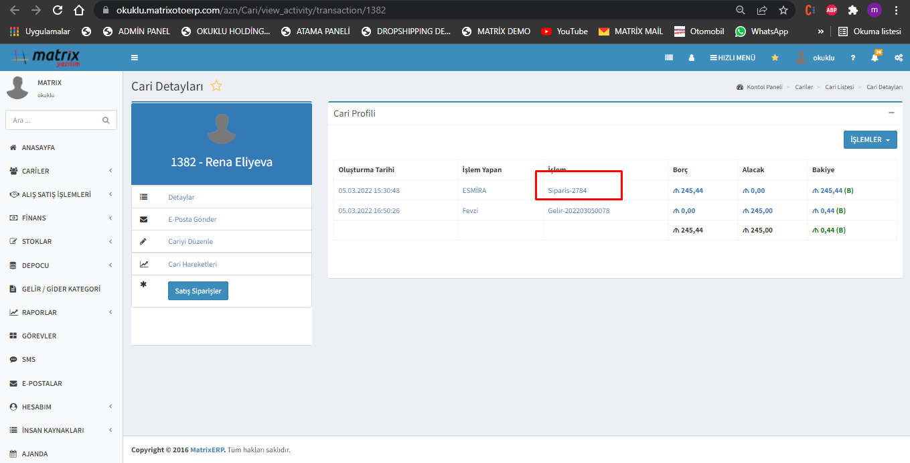Expand the CARİLER sidebar menu
Screen dimensions: 910x463
click(x=60, y=171)
